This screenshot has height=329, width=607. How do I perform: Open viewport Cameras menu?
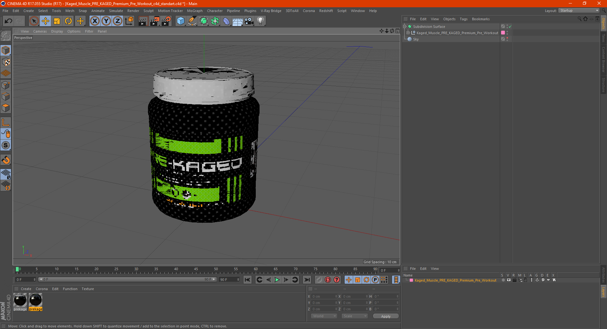[40, 31]
